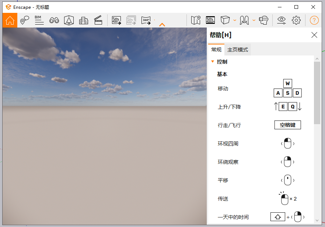Image resolution: width=325 pixels, height=227 pixels.
Task: Click the 一天中的时间 label
Action: (x=233, y=217)
